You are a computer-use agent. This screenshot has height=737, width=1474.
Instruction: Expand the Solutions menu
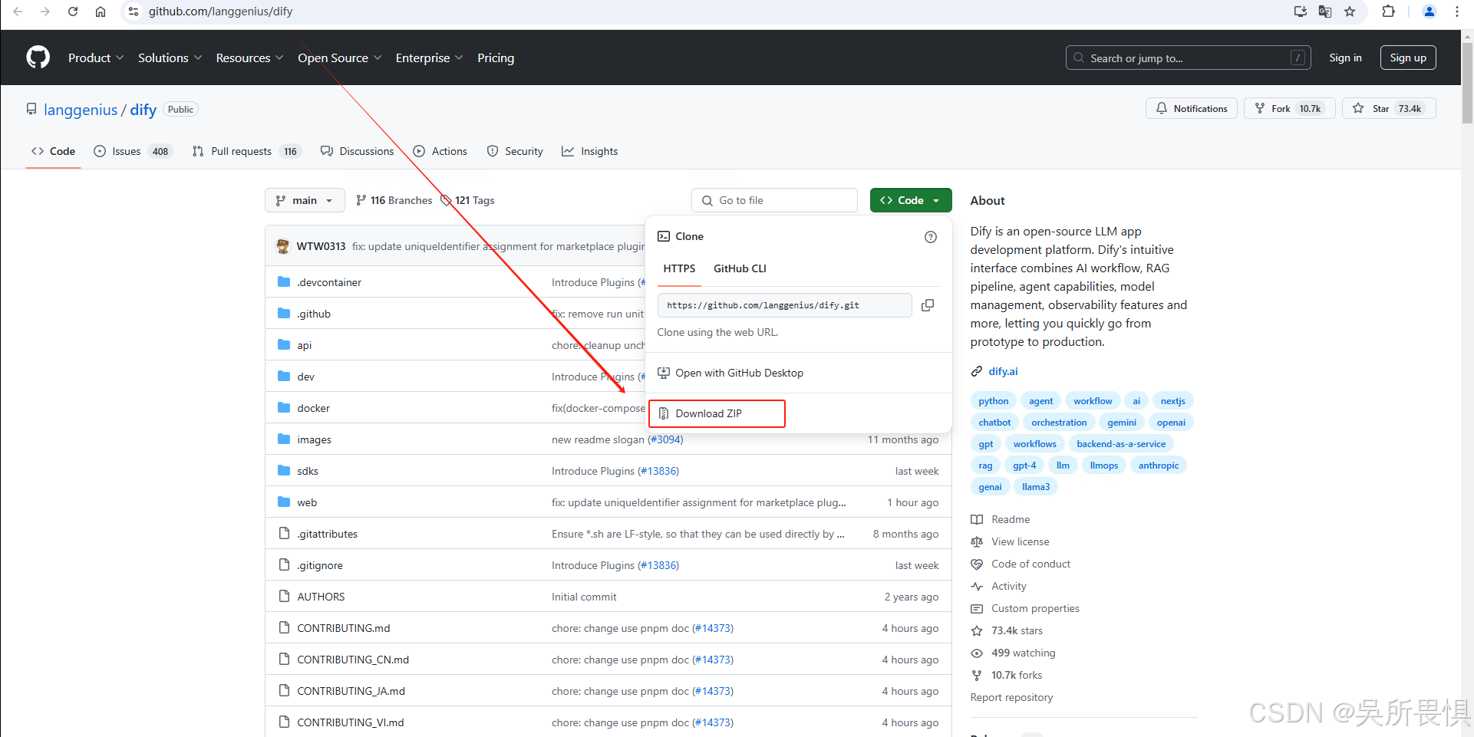(x=170, y=58)
